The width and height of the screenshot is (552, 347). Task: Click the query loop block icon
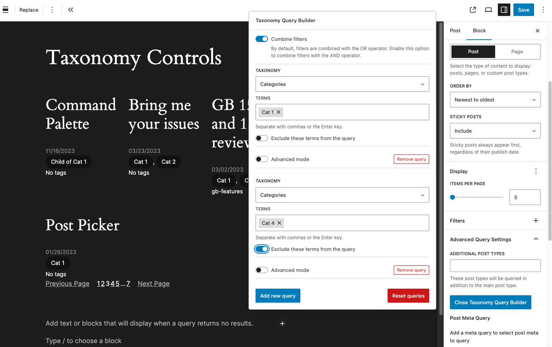[x=5, y=10]
